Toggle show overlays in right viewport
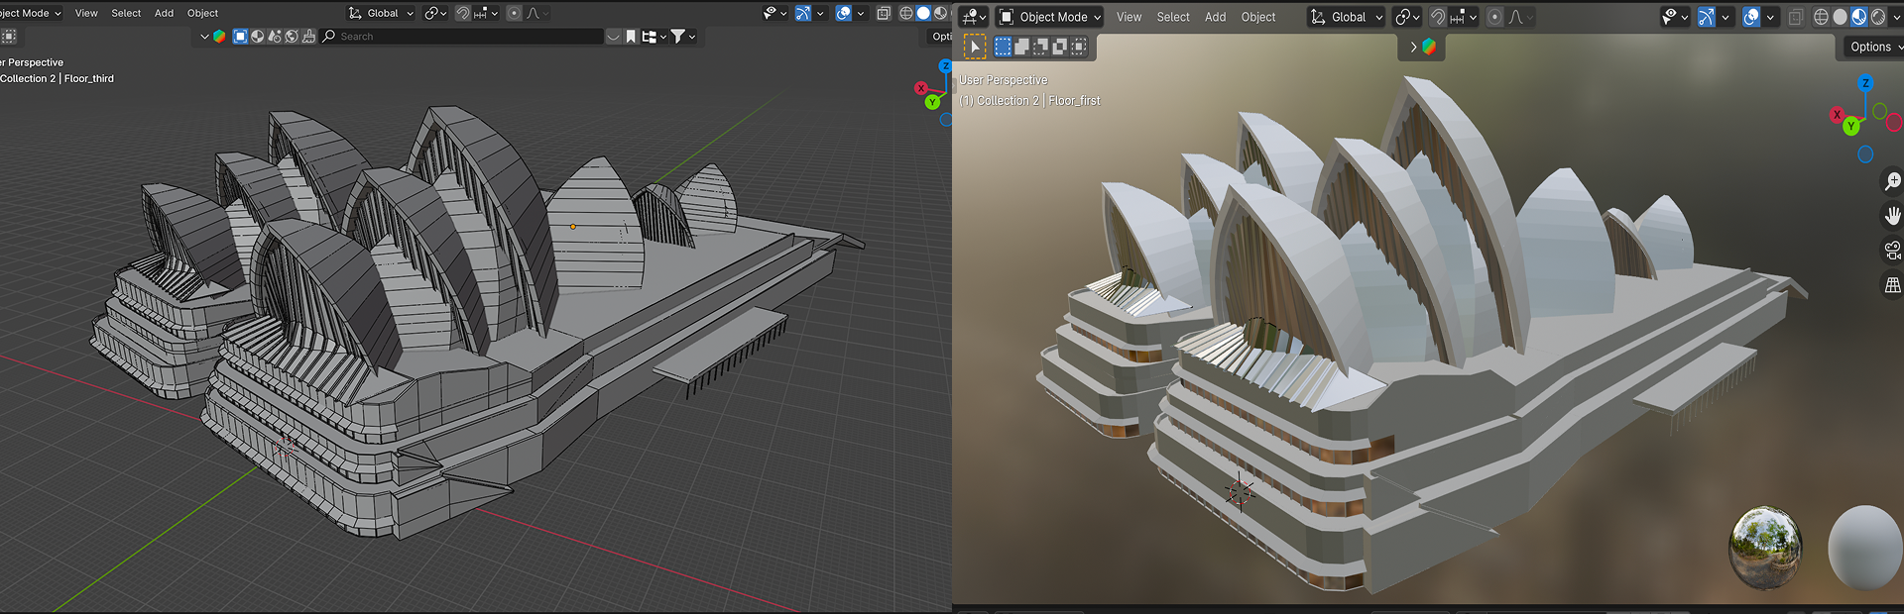Image resolution: width=1904 pixels, height=614 pixels. tap(1751, 17)
